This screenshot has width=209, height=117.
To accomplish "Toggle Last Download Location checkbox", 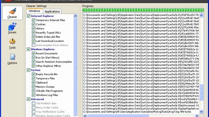I will tap(33, 41).
